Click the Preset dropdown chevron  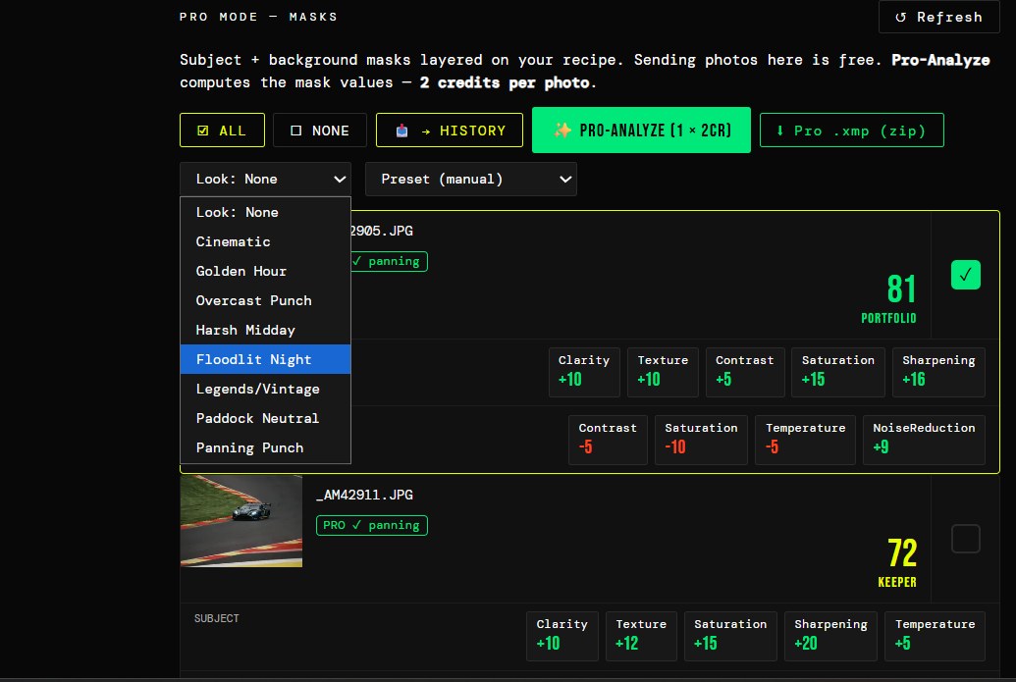coord(565,180)
